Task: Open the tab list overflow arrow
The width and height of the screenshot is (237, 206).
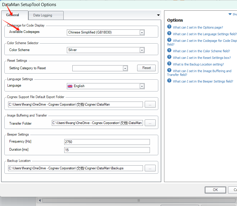Action: pyautogui.click(x=158, y=15)
